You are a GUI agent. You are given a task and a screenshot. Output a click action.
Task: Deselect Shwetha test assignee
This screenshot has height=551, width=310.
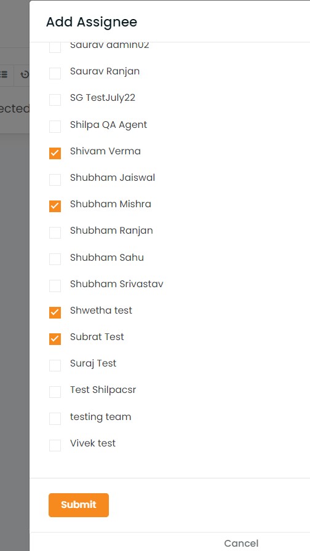coord(55,312)
